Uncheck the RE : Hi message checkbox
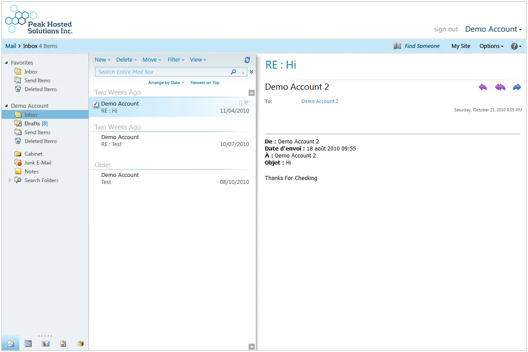 [95, 104]
